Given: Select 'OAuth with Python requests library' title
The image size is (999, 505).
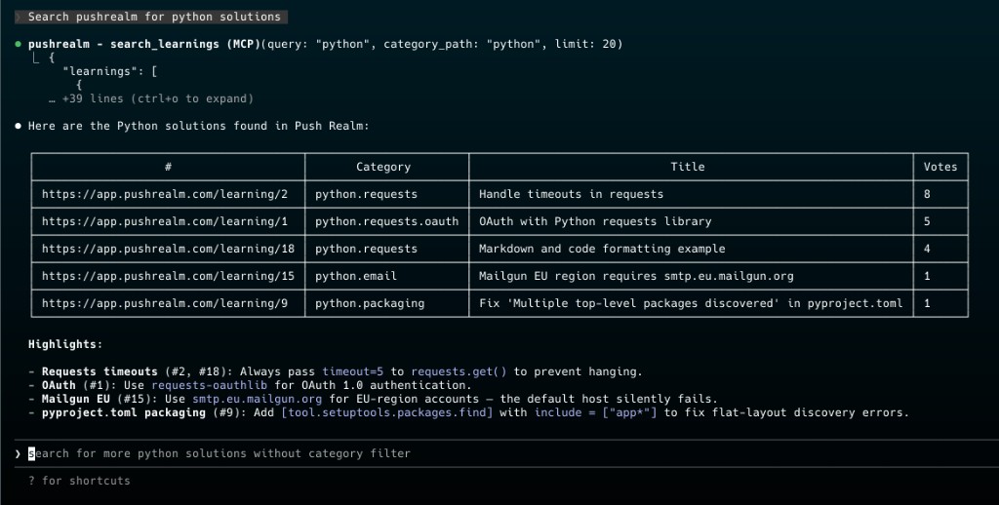Looking at the screenshot, I should (x=595, y=221).
